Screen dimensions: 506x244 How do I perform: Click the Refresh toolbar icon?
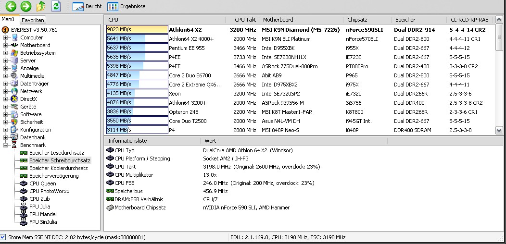(56, 6)
